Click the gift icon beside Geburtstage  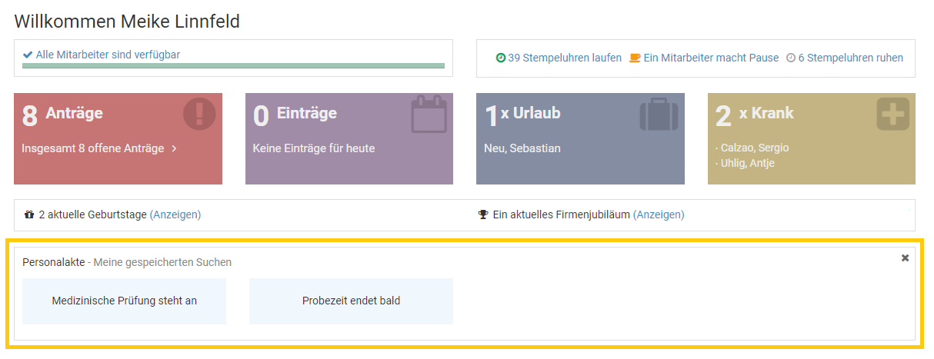coord(29,214)
